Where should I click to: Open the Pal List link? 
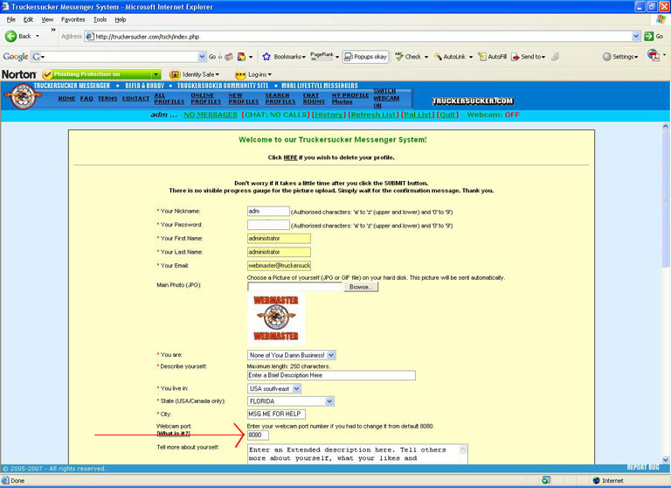click(418, 115)
